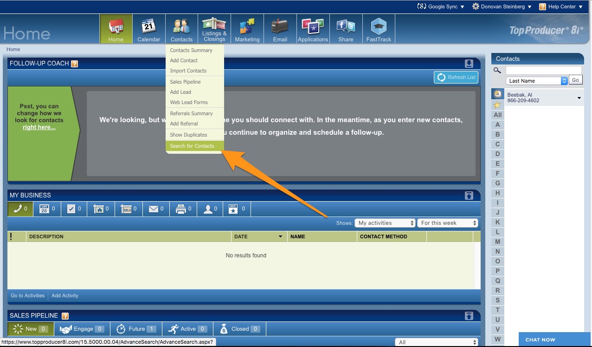
Task: Switch to the Engage pipeline tab
Action: [x=82, y=329]
